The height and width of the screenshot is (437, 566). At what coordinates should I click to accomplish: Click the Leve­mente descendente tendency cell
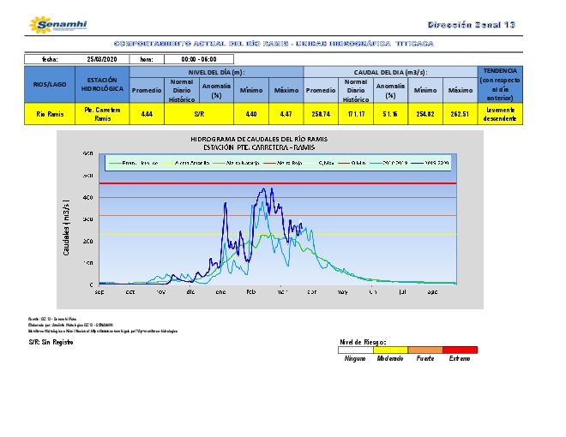(500, 114)
